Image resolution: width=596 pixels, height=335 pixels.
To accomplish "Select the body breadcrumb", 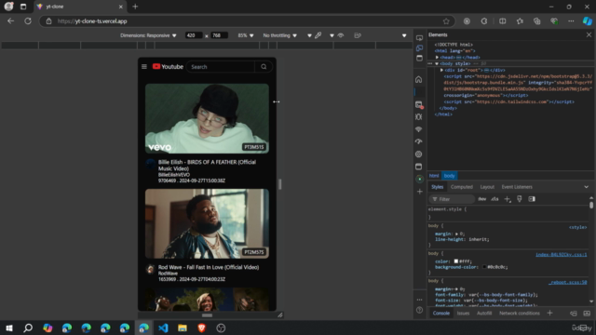I will pyautogui.click(x=449, y=176).
